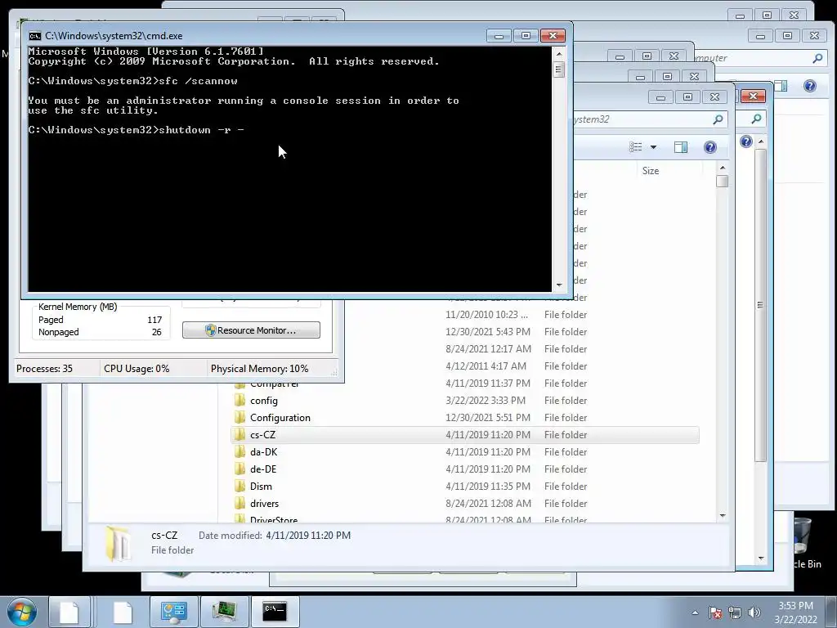Select the config folder

(x=264, y=401)
